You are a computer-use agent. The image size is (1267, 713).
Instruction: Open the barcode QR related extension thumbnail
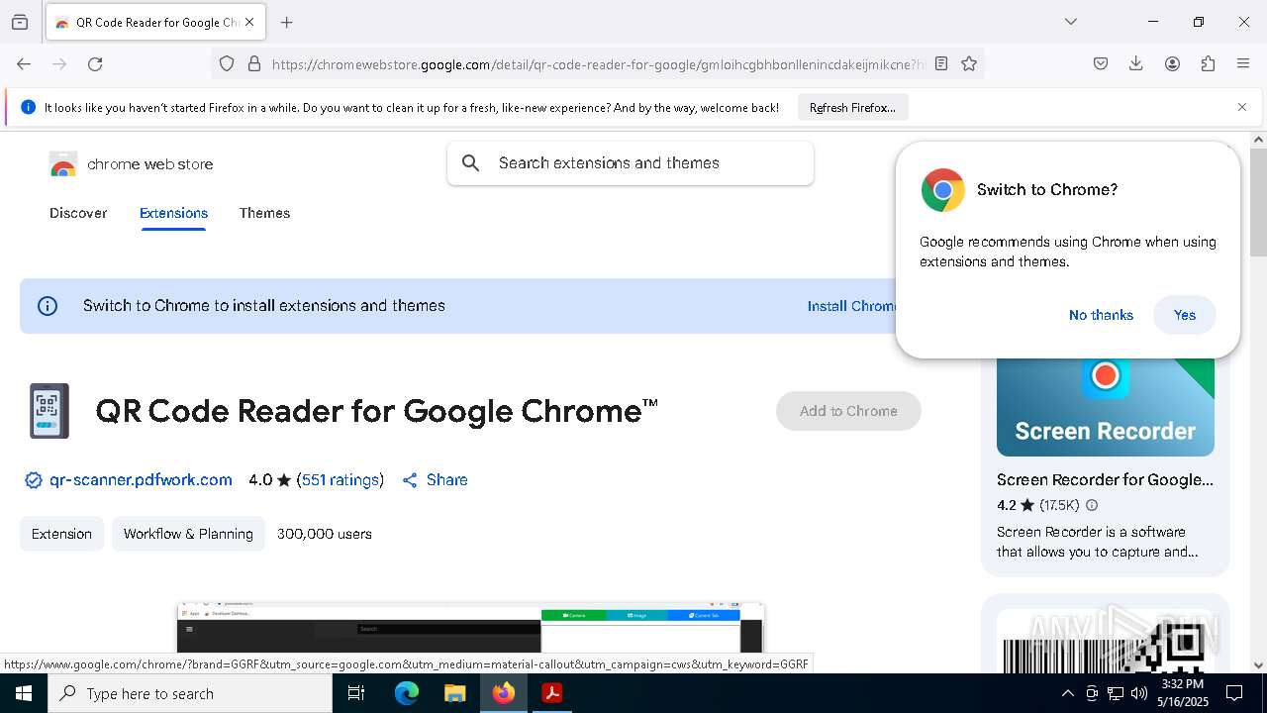1106,641
